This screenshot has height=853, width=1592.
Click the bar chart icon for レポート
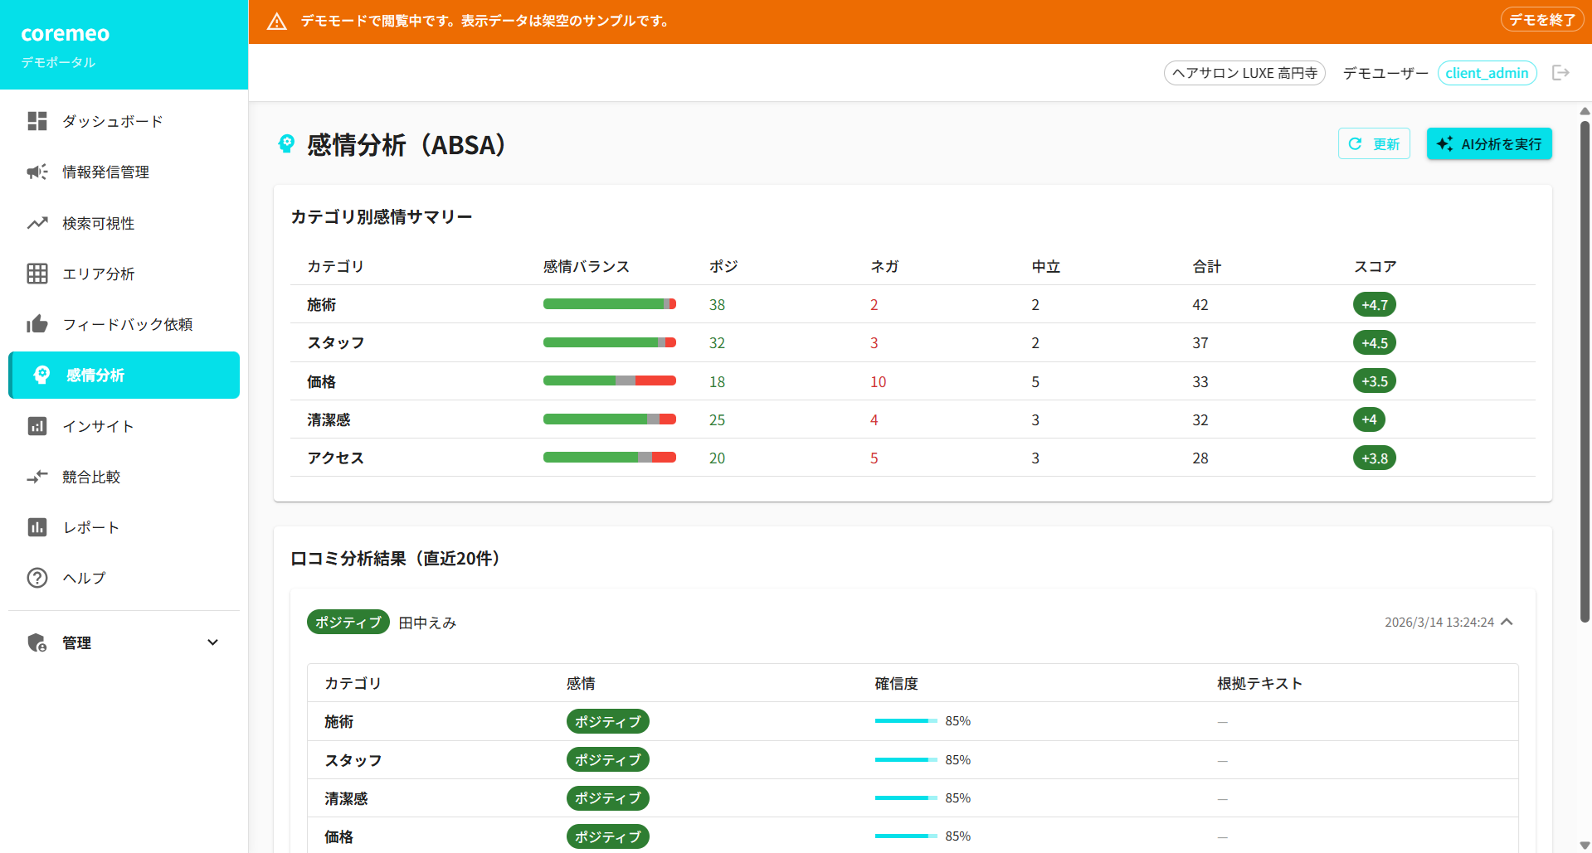pyautogui.click(x=37, y=527)
